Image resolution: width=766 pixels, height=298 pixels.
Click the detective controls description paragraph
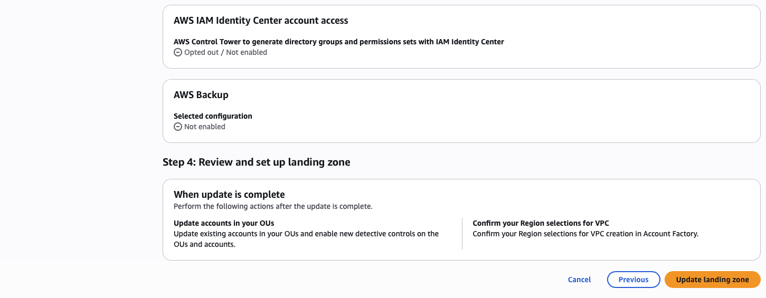(x=306, y=239)
